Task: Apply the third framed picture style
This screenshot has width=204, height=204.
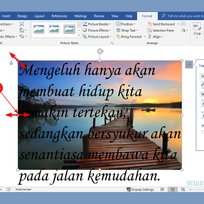Action: coord(69,29)
